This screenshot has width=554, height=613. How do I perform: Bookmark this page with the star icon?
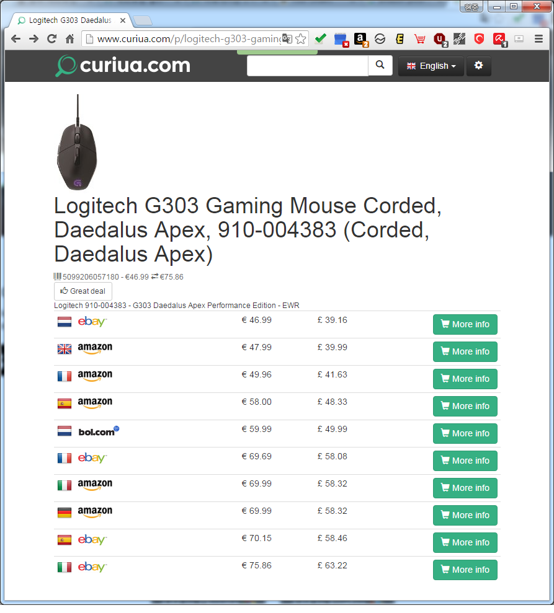(301, 39)
